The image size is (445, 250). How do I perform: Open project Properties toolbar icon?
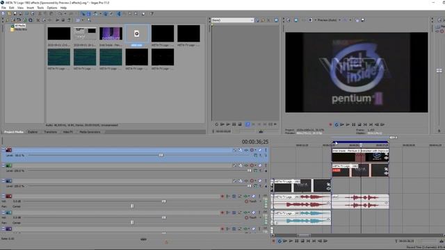tap(33, 14)
